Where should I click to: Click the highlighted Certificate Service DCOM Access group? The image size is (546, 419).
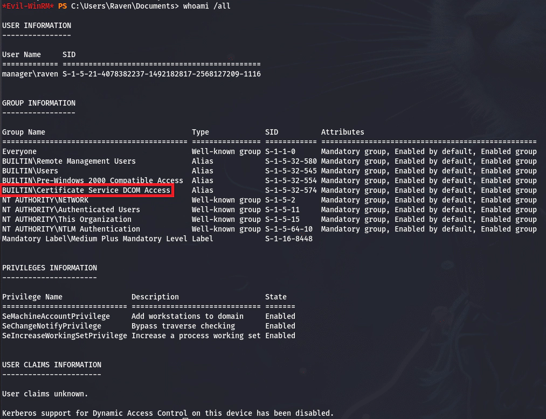[x=86, y=190]
